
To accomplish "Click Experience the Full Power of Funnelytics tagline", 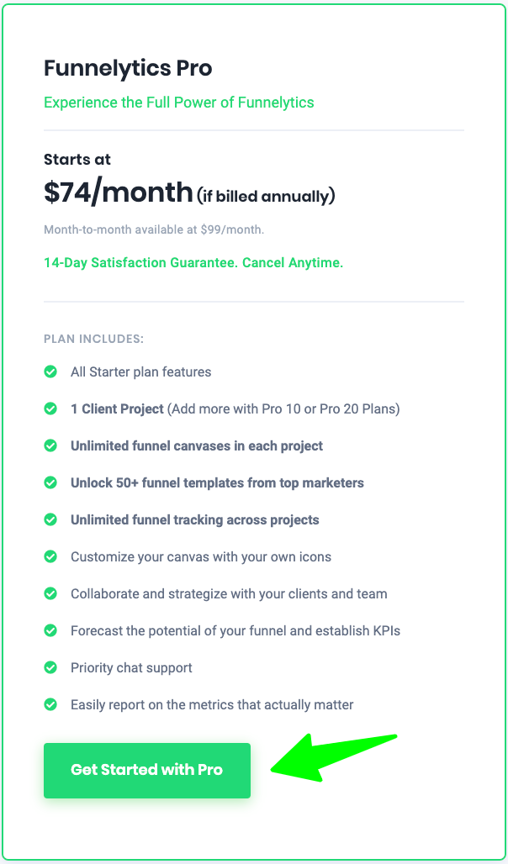I will tap(179, 103).
